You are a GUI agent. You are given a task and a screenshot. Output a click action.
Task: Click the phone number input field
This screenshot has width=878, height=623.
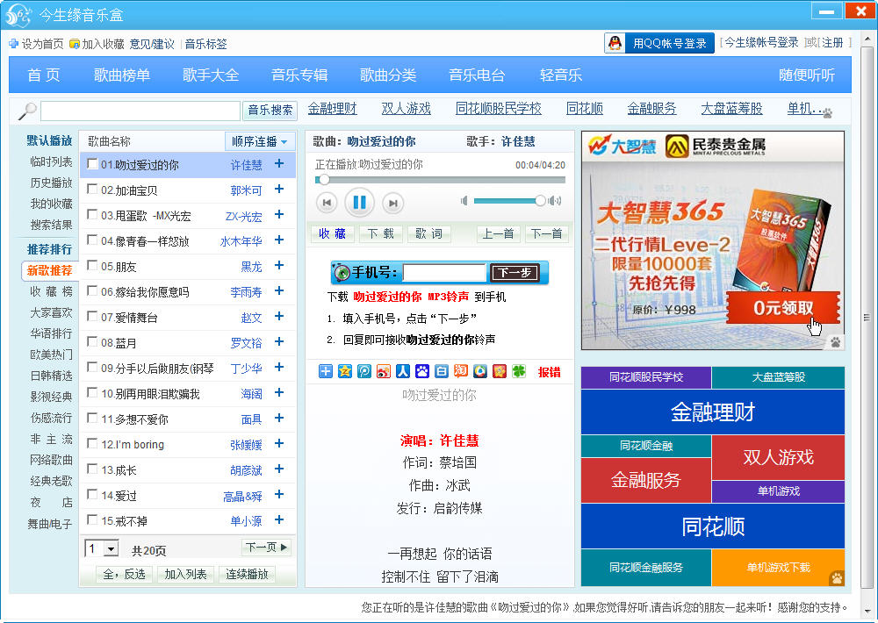pyautogui.click(x=443, y=272)
